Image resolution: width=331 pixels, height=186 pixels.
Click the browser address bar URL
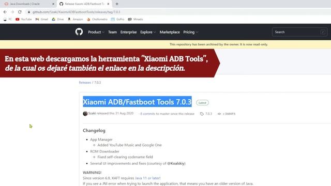coord(76,12)
